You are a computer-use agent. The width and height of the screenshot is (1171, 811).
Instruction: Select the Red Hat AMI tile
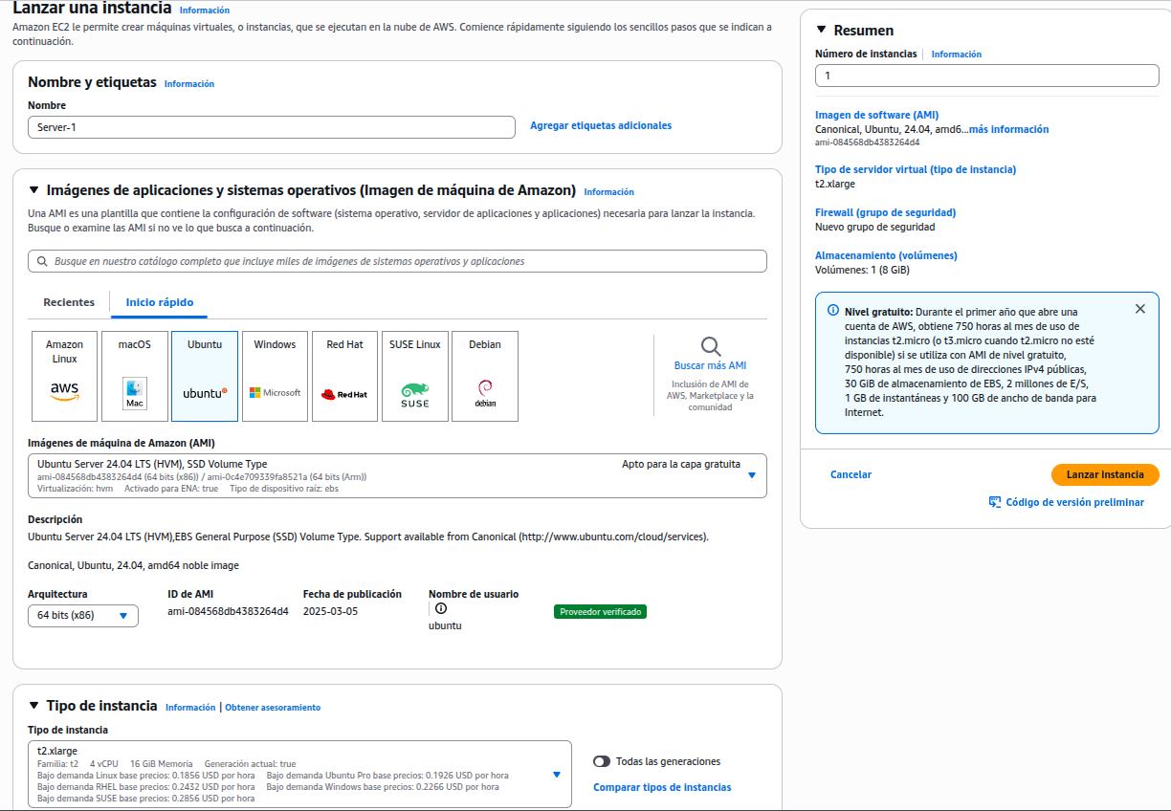[x=344, y=376]
